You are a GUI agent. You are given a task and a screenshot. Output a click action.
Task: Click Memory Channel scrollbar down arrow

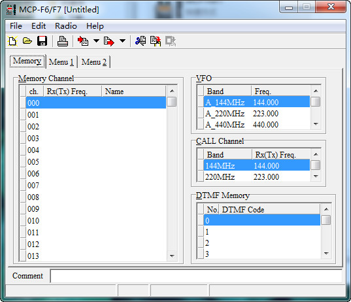pyautogui.click(x=172, y=256)
